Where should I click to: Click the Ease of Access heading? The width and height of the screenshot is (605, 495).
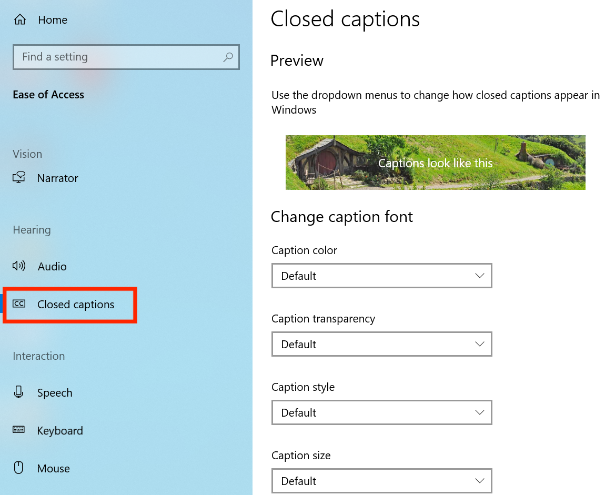48,95
